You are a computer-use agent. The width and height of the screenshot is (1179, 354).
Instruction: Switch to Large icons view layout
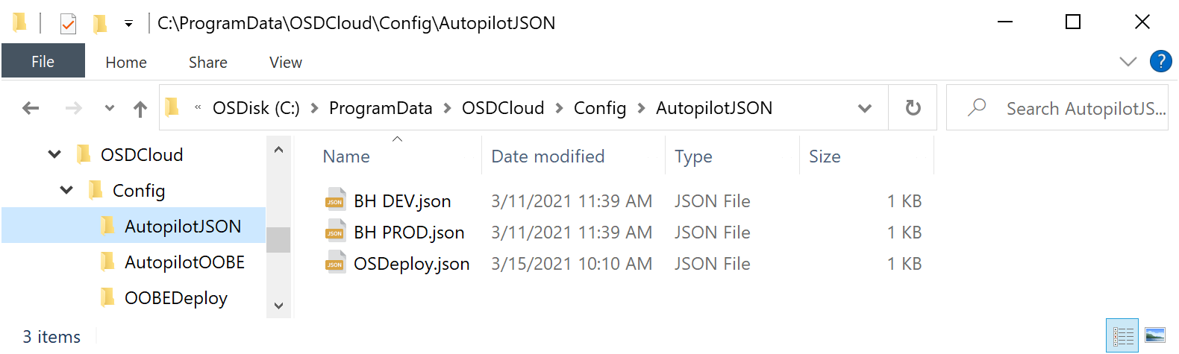click(1155, 335)
